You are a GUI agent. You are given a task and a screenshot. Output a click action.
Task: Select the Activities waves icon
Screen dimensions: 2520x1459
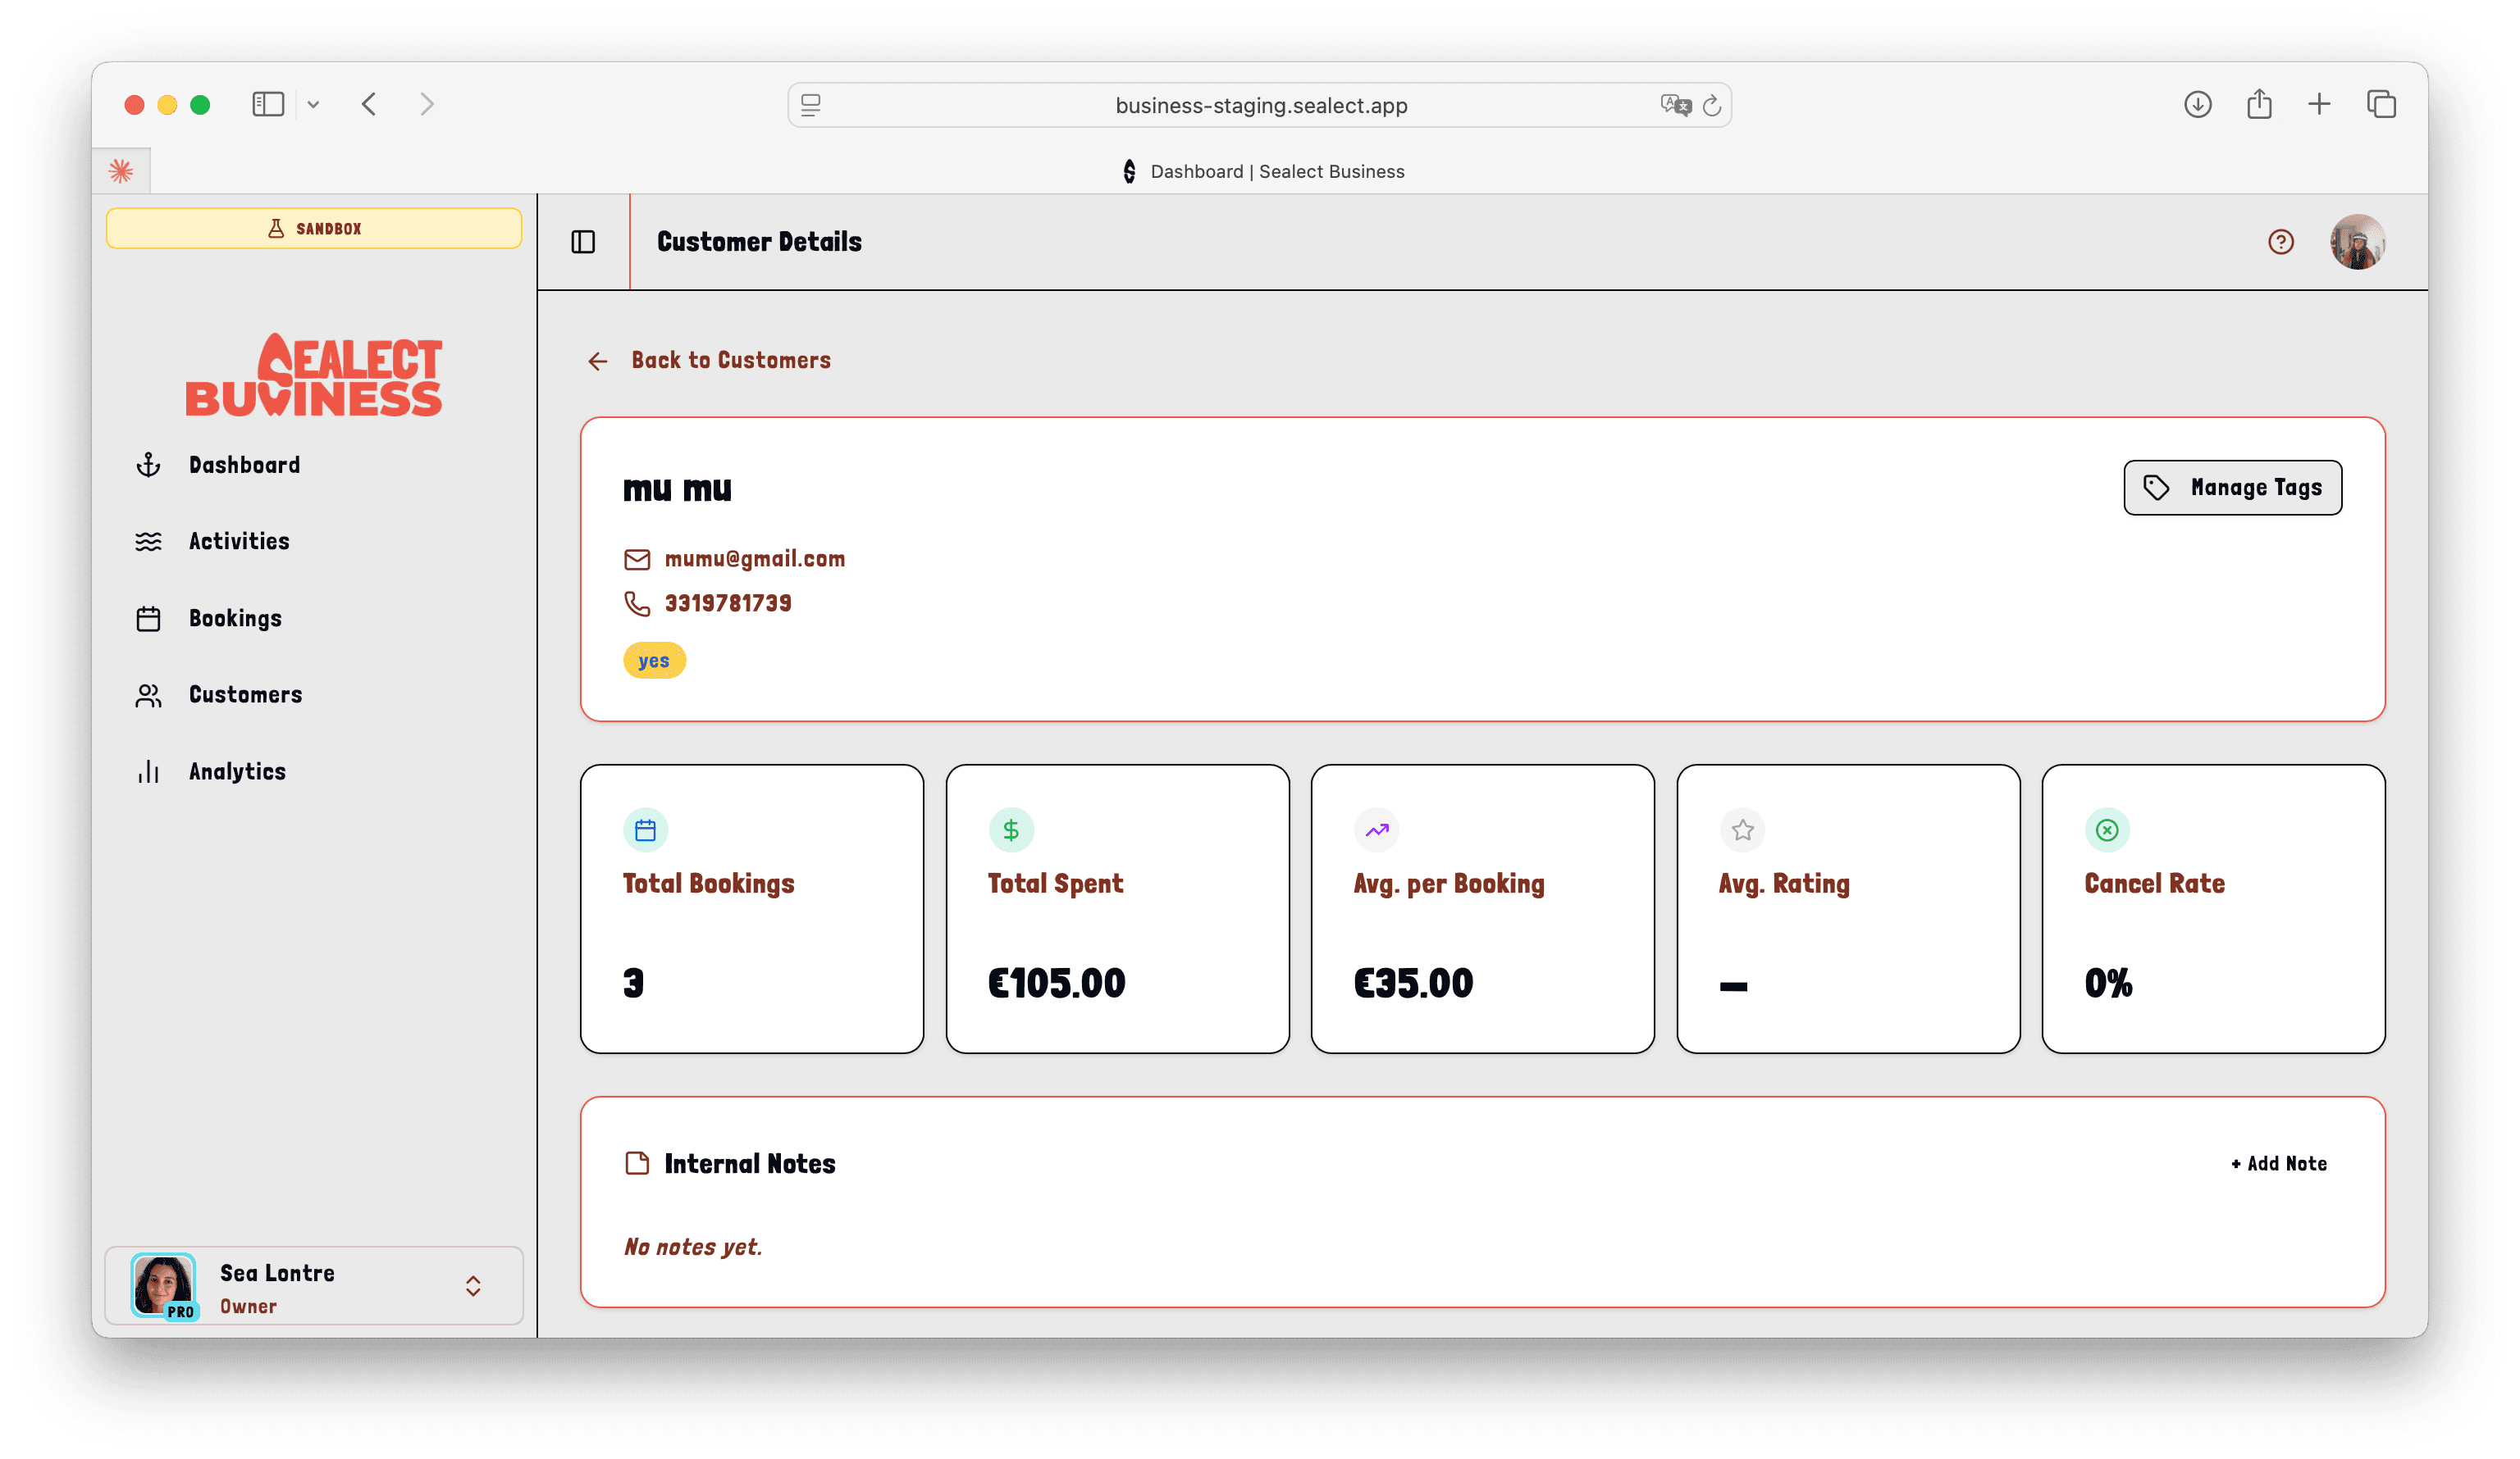pyautogui.click(x=148, y=541)
